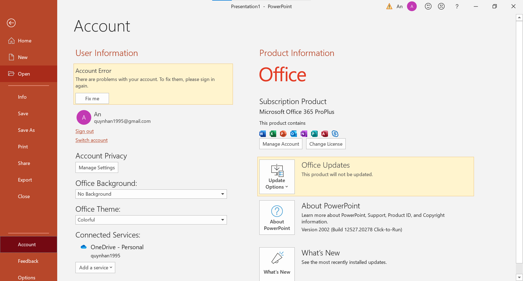
Task: Click the About PowerPoint button
Action: [277, 217]
